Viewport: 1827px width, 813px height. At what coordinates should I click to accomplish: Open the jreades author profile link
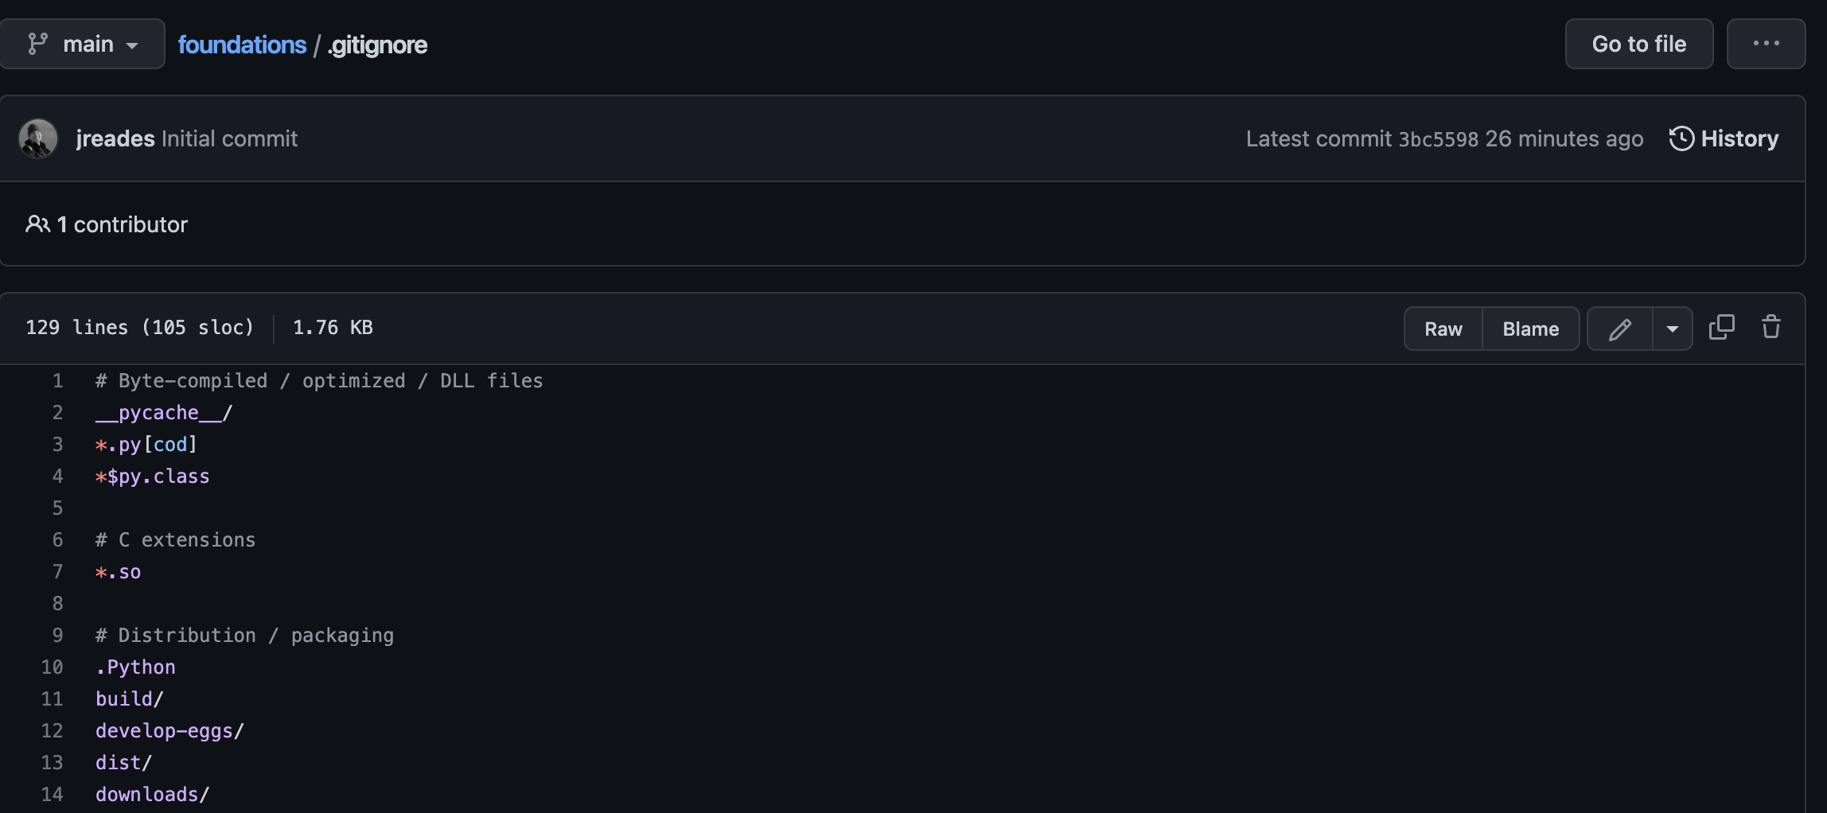coord(115,138)
